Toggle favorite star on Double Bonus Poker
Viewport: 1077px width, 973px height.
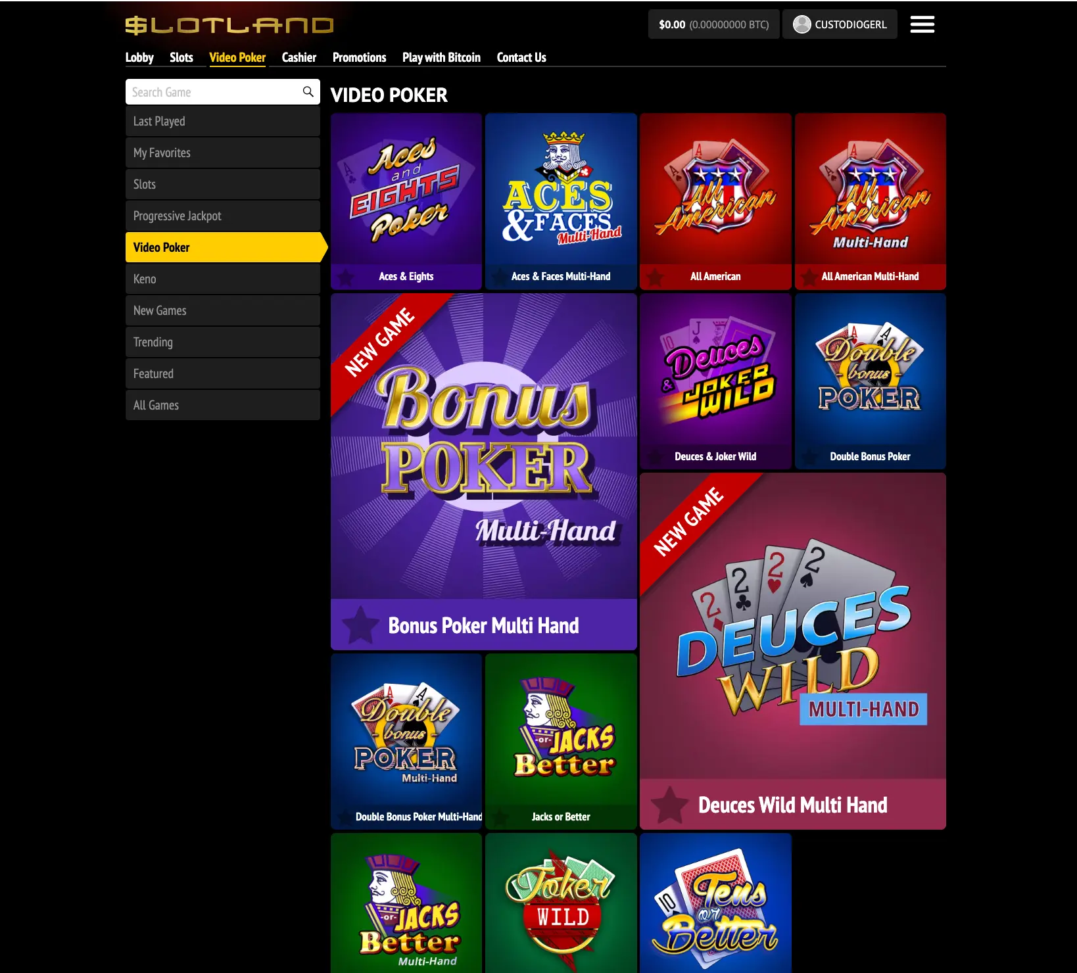click(x=810, y=456)
